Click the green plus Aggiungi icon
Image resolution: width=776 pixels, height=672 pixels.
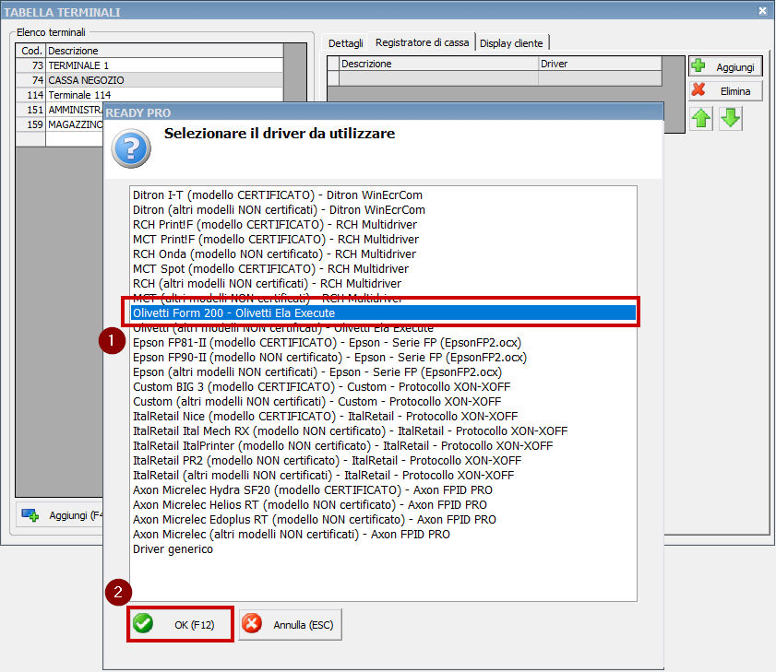click(x=698, y=65)
